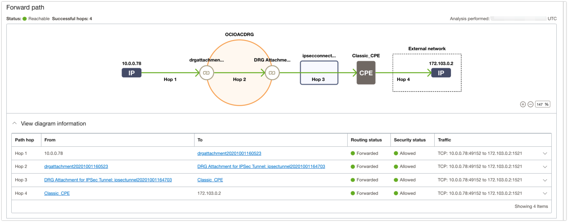This screenshot has height=222, width=568.
Task: Expand the Hop 3 row details
Action: [545, 180]
